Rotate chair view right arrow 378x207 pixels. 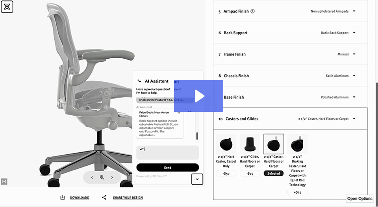click(112, 177)
